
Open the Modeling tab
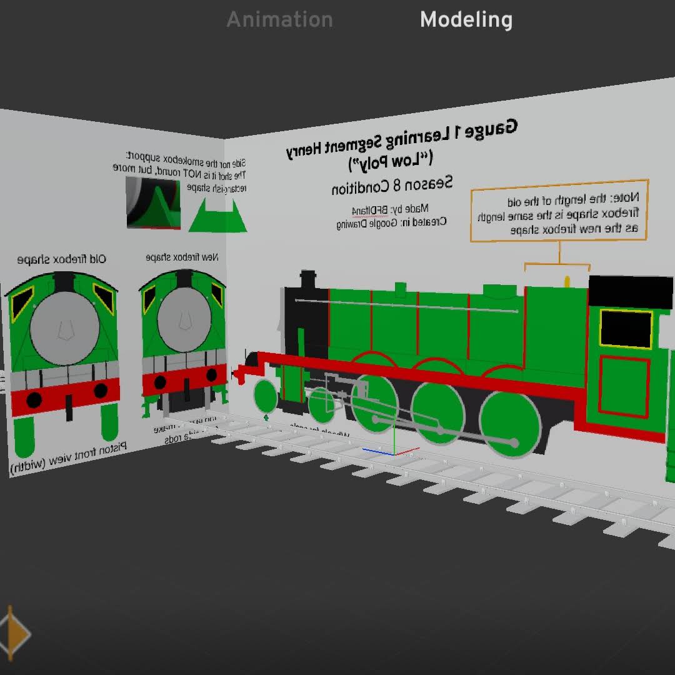point(466,20)
